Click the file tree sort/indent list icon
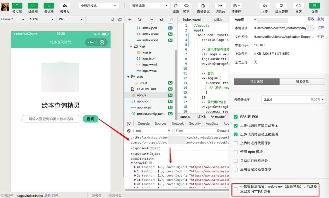This screenshot has width=329, height=198. 162,20
